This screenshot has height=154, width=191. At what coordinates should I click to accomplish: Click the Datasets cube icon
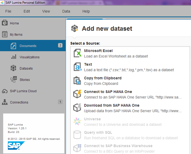(13, 68)
